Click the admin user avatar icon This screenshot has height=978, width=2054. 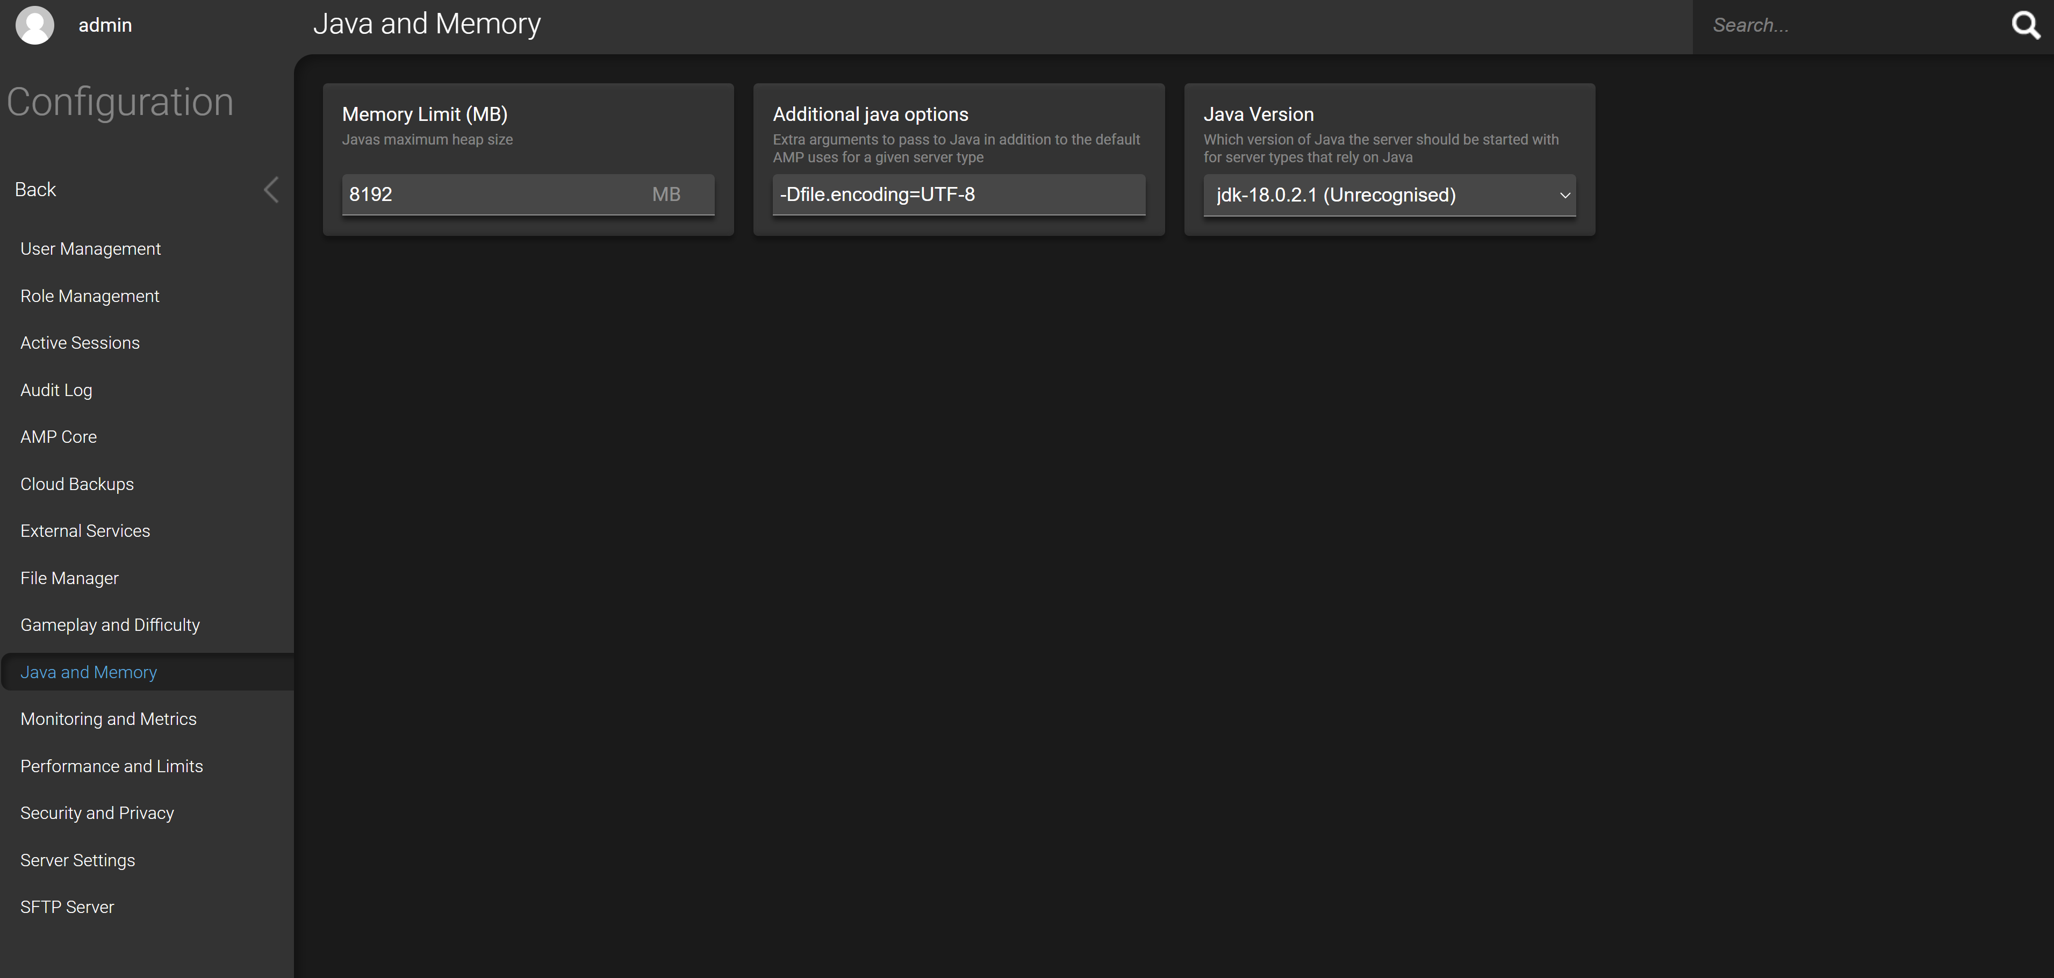click(35, 25)
